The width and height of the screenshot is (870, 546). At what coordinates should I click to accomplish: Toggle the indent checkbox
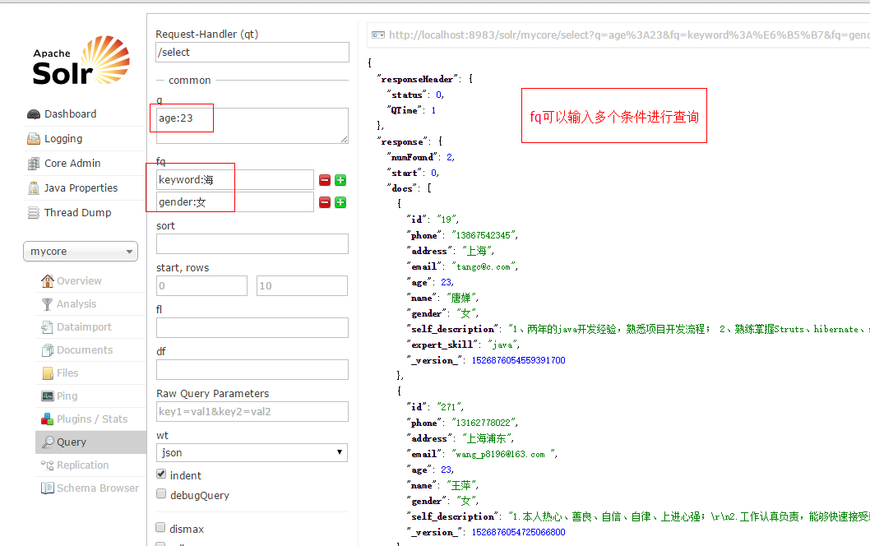(161, 474)
